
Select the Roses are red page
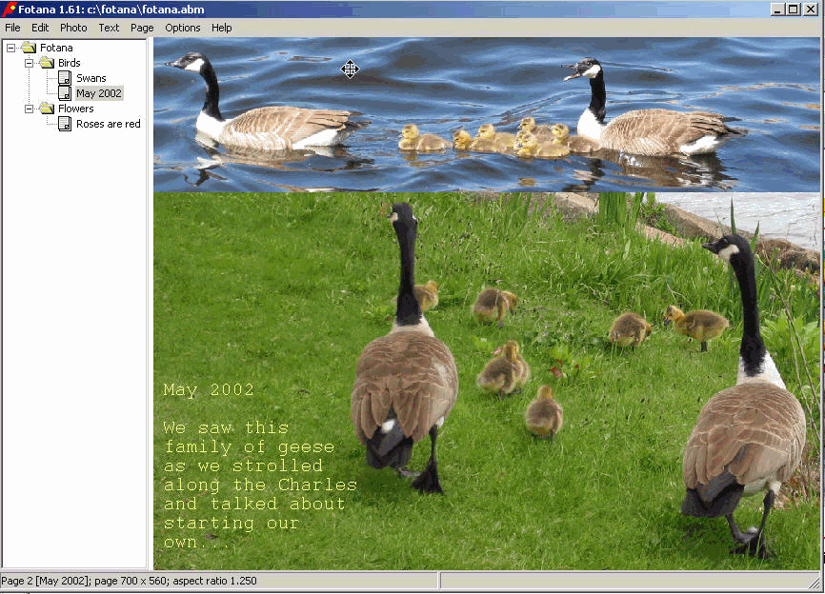[109, 124]
